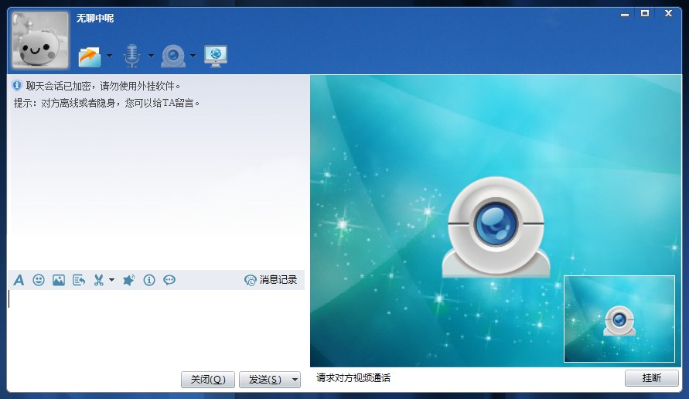
Task: Click the send picture icon
Action: [x=59, y=280]
